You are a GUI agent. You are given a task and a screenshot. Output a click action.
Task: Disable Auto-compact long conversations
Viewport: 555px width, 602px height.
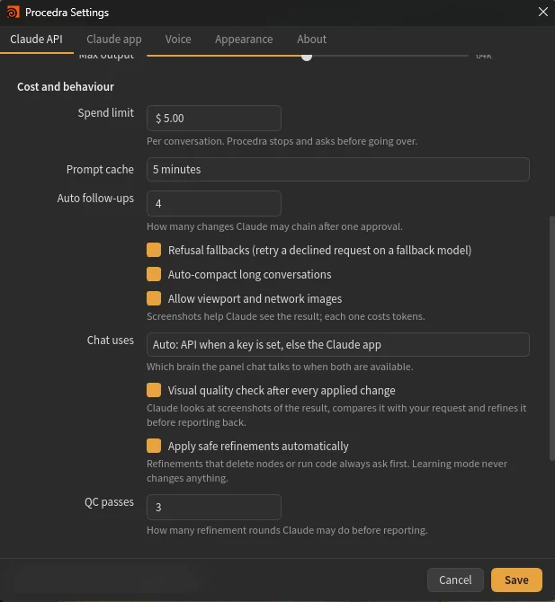pos(154,275)
